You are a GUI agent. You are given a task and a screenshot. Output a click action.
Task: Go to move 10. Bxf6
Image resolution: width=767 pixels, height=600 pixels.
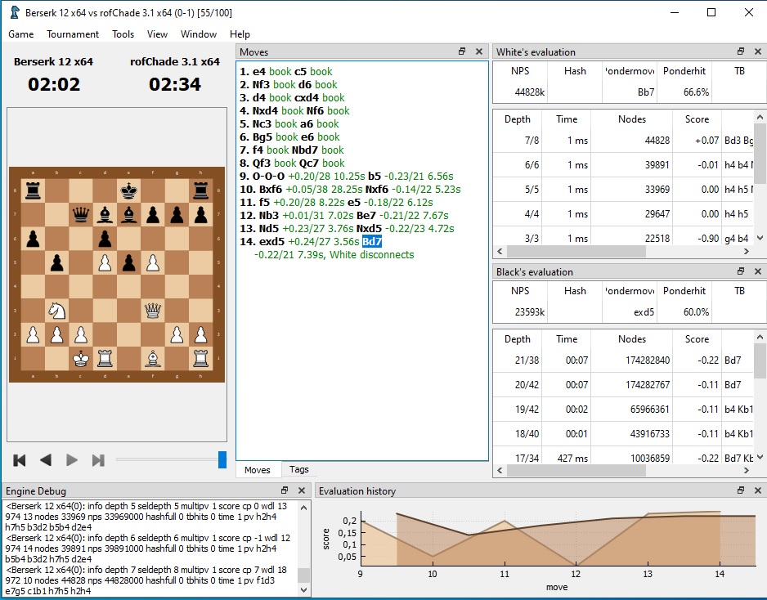coord(271,190)
